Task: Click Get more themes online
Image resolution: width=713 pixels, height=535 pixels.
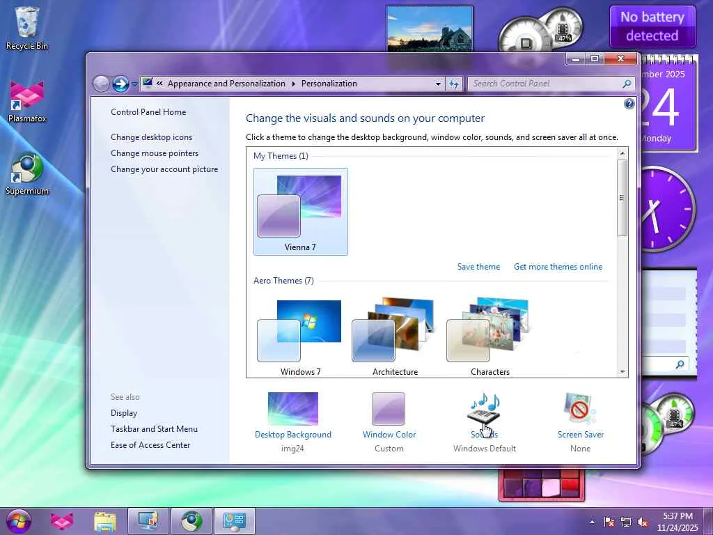Action: [x=558, y=267]
